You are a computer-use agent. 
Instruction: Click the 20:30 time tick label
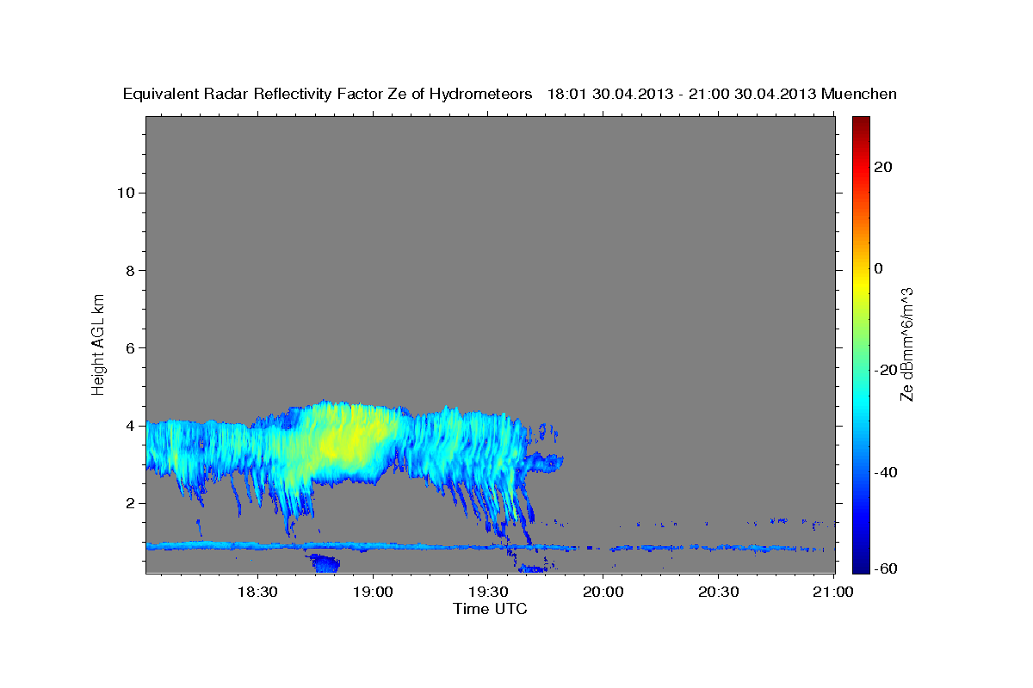coord(718,592)
